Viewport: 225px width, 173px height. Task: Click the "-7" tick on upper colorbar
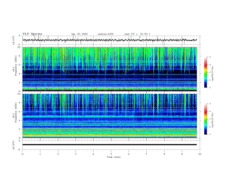210,88
